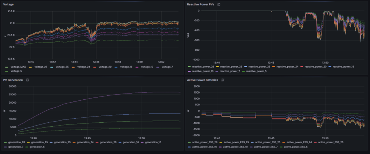This screenshot has height=154, width=370.
Task: Toggle the reactive_power_28 legend entry
Action: 203,67
